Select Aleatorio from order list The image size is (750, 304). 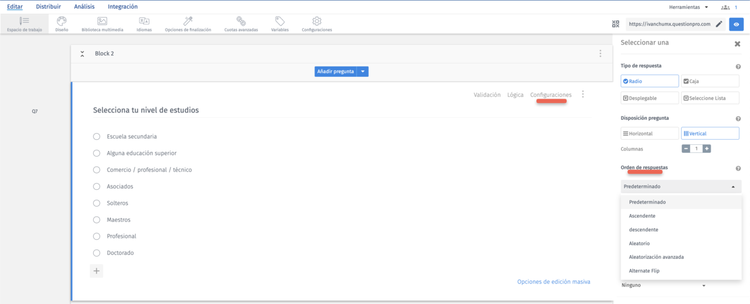[x=639, y=243]
